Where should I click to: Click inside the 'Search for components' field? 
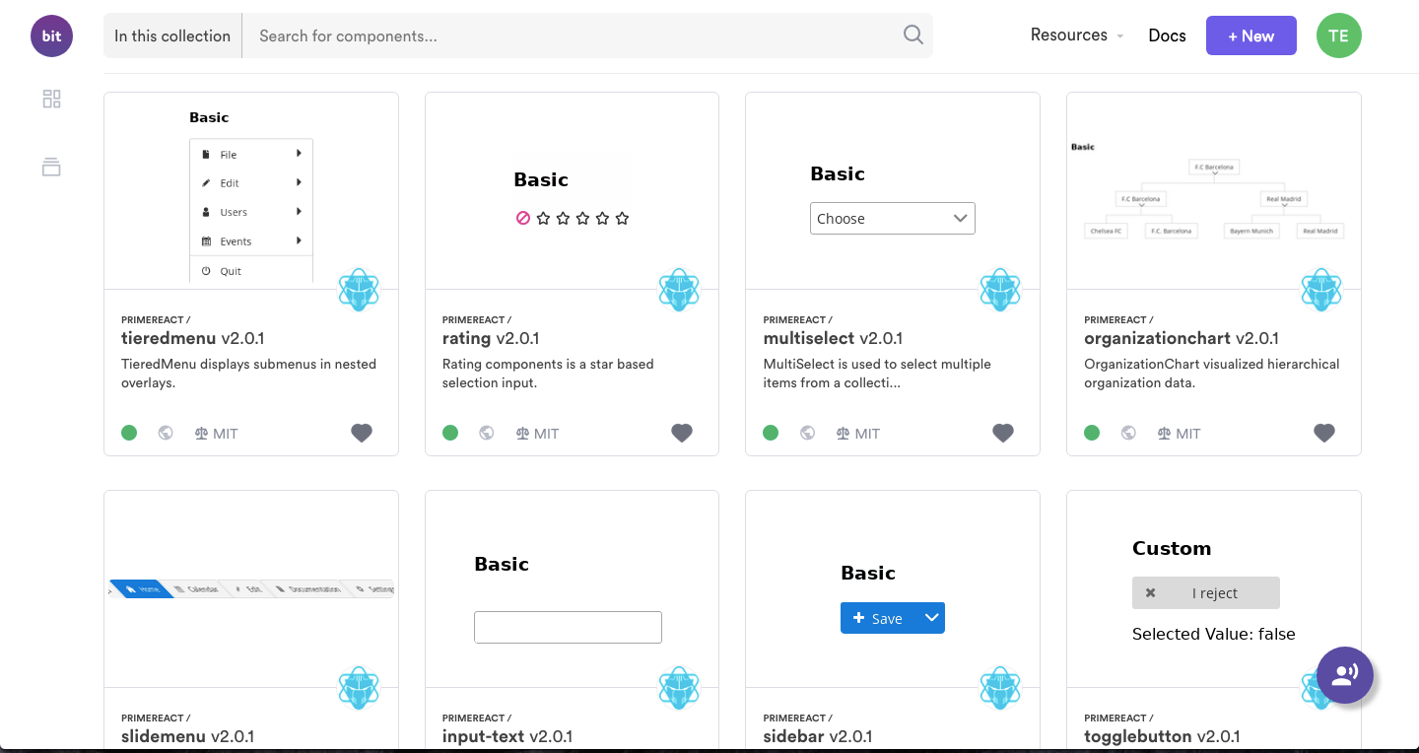tap(493, 34)
